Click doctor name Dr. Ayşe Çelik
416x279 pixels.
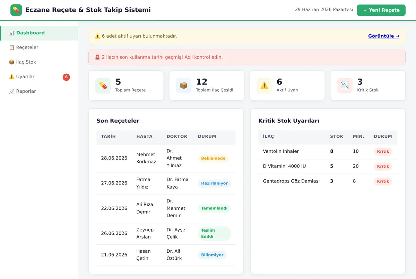[x=176, y=233]
